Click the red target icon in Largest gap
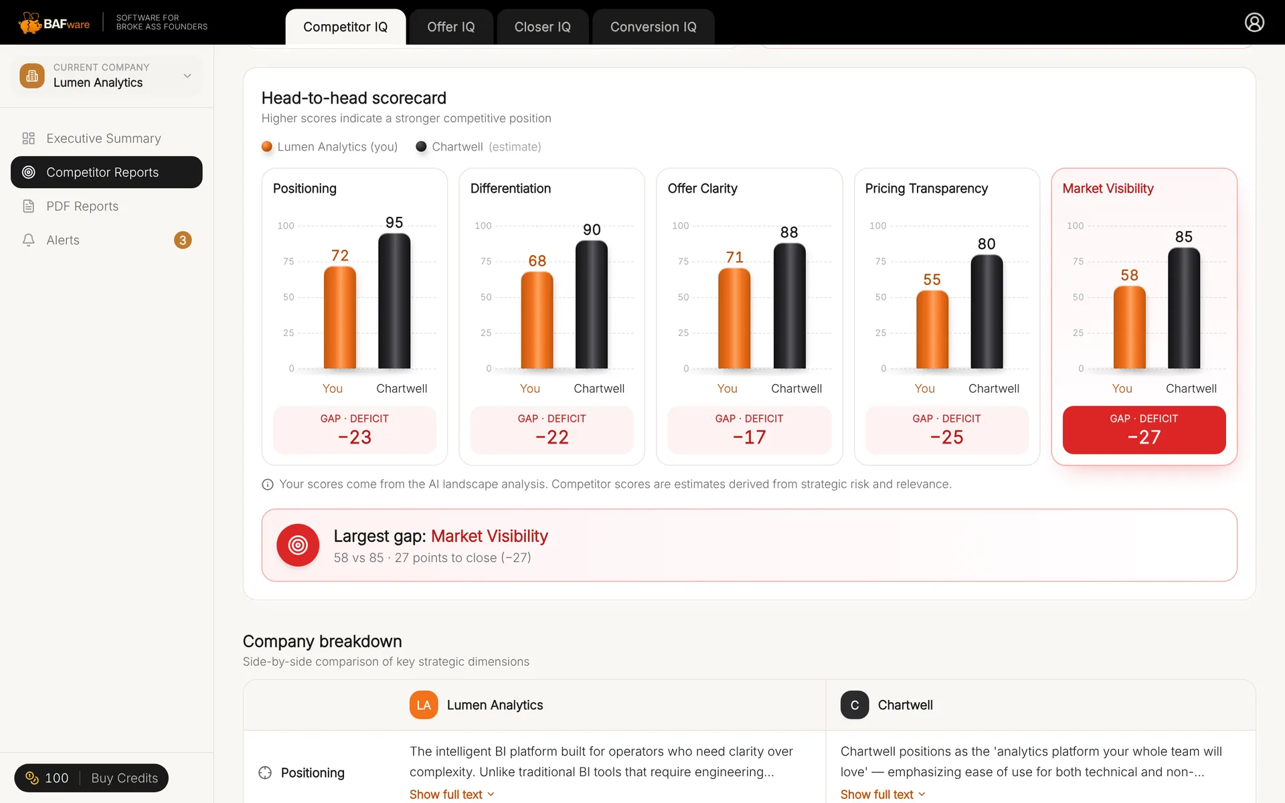Screen dimensions: 1285x803 (298, 545)
